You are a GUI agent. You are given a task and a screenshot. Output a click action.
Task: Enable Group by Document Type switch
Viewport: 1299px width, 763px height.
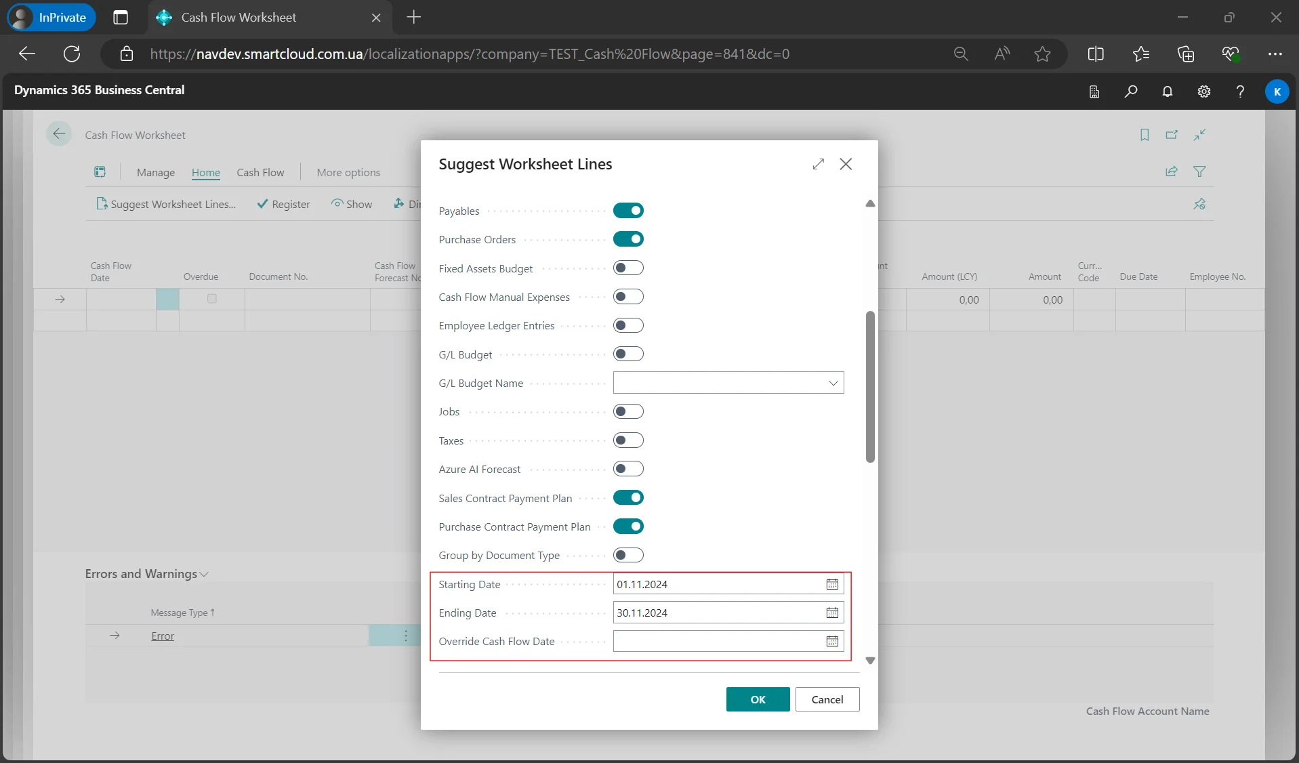[627, 556]
